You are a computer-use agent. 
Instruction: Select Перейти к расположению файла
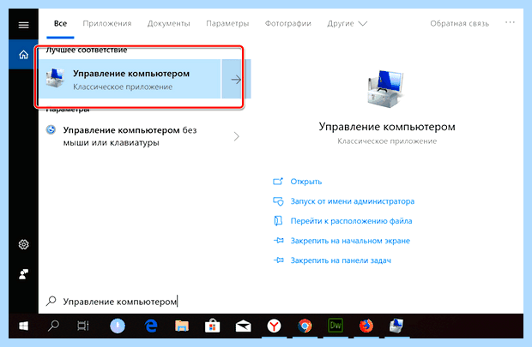(x=351, y=221)
